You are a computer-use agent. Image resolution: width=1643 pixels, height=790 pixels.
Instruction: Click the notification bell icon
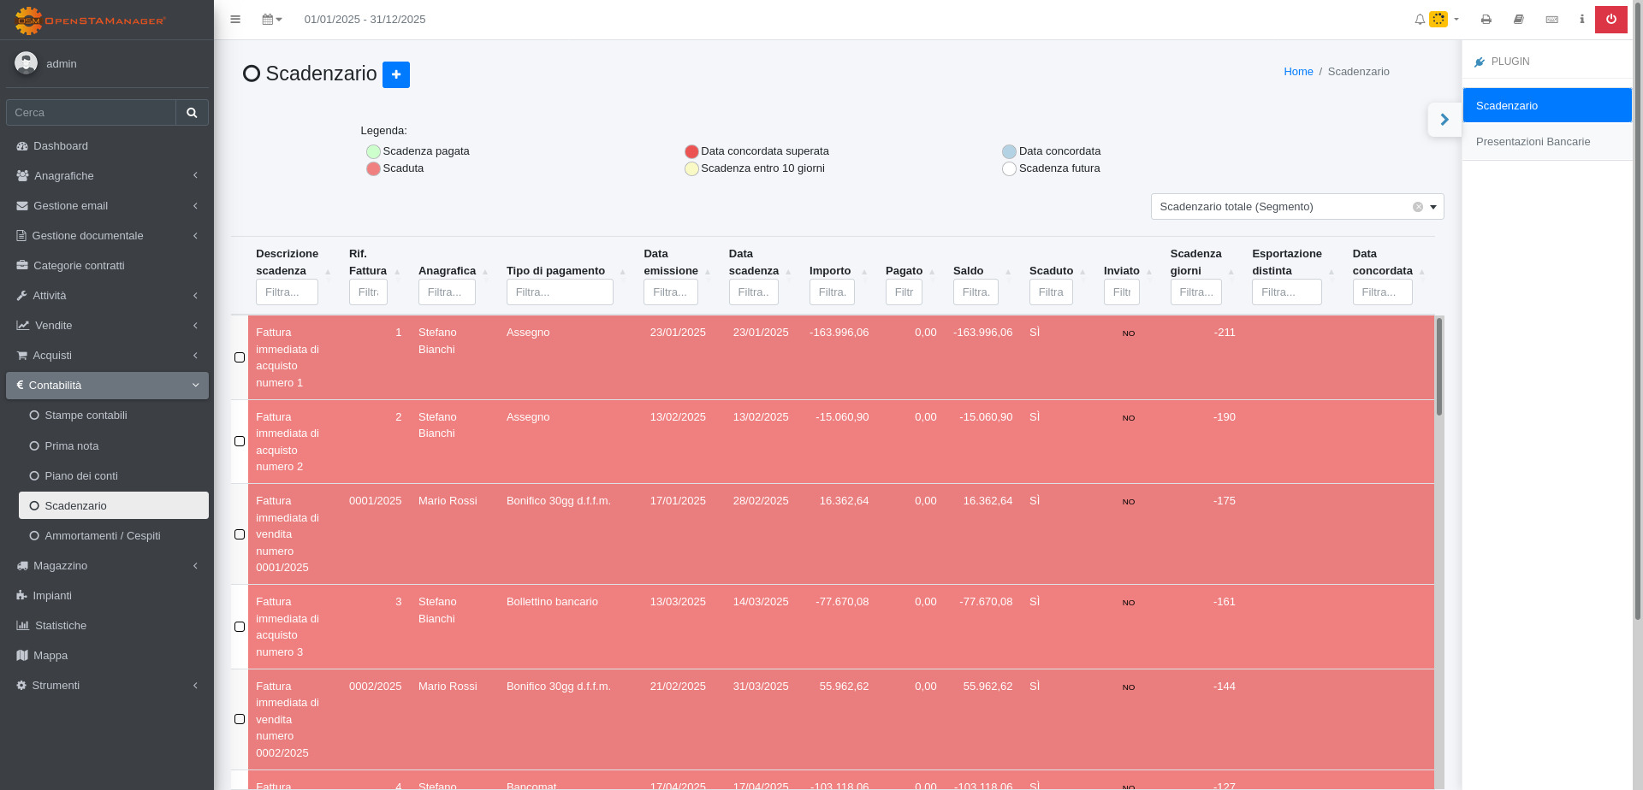[1420, 20]
